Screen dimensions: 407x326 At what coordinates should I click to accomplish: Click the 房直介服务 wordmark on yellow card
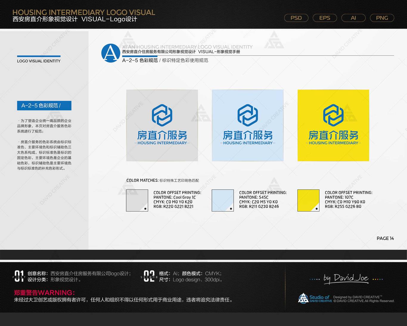click(x=333, y=135)
